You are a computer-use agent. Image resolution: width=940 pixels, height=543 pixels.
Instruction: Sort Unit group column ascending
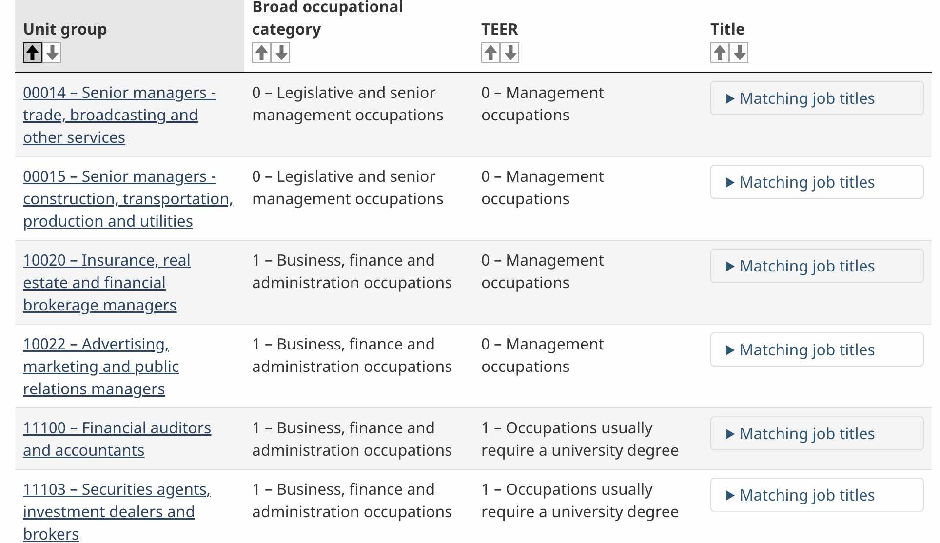coord(33,53)
